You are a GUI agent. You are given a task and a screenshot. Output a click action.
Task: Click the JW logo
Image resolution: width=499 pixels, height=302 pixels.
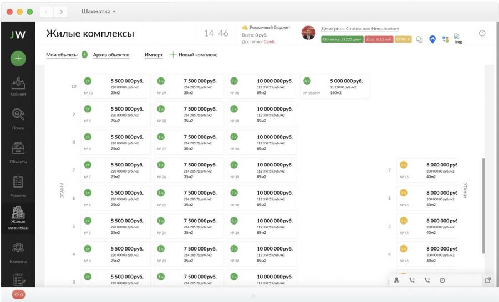pos(18,34)
